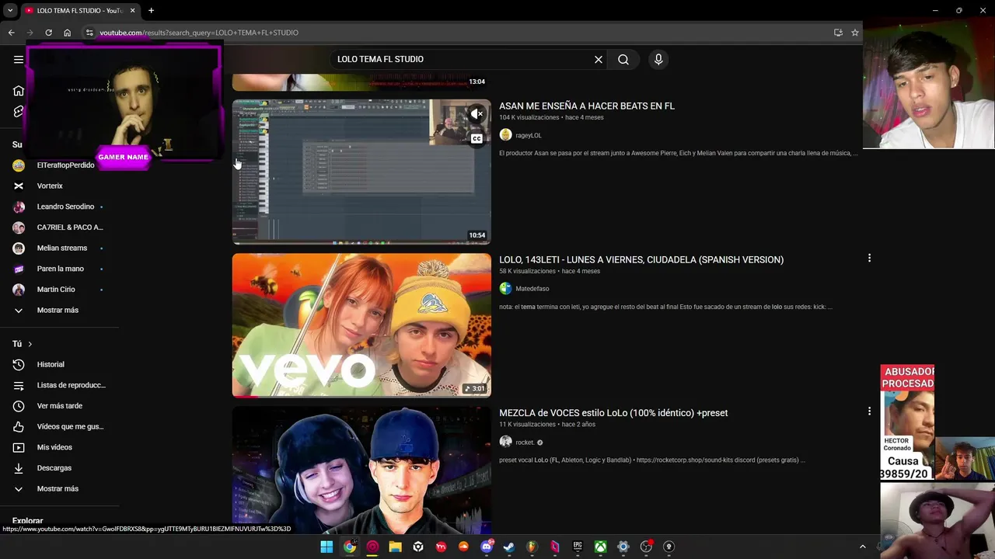Click the LOLO TEMA FL STUDIO search field
This screenshot has width=995, height=559.
coord(463,59)
